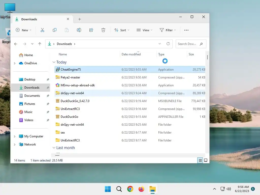Image resolution: width=260 pixels, height=195 pixels.
Task: Refresh the Downloads folder view
Action: click(168, 44)
